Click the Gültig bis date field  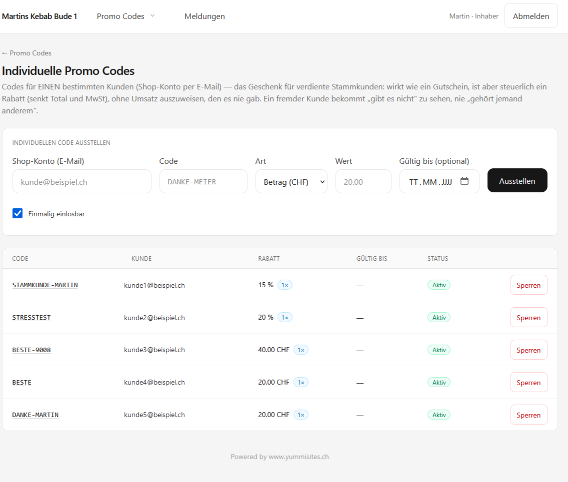pos(439,182)
